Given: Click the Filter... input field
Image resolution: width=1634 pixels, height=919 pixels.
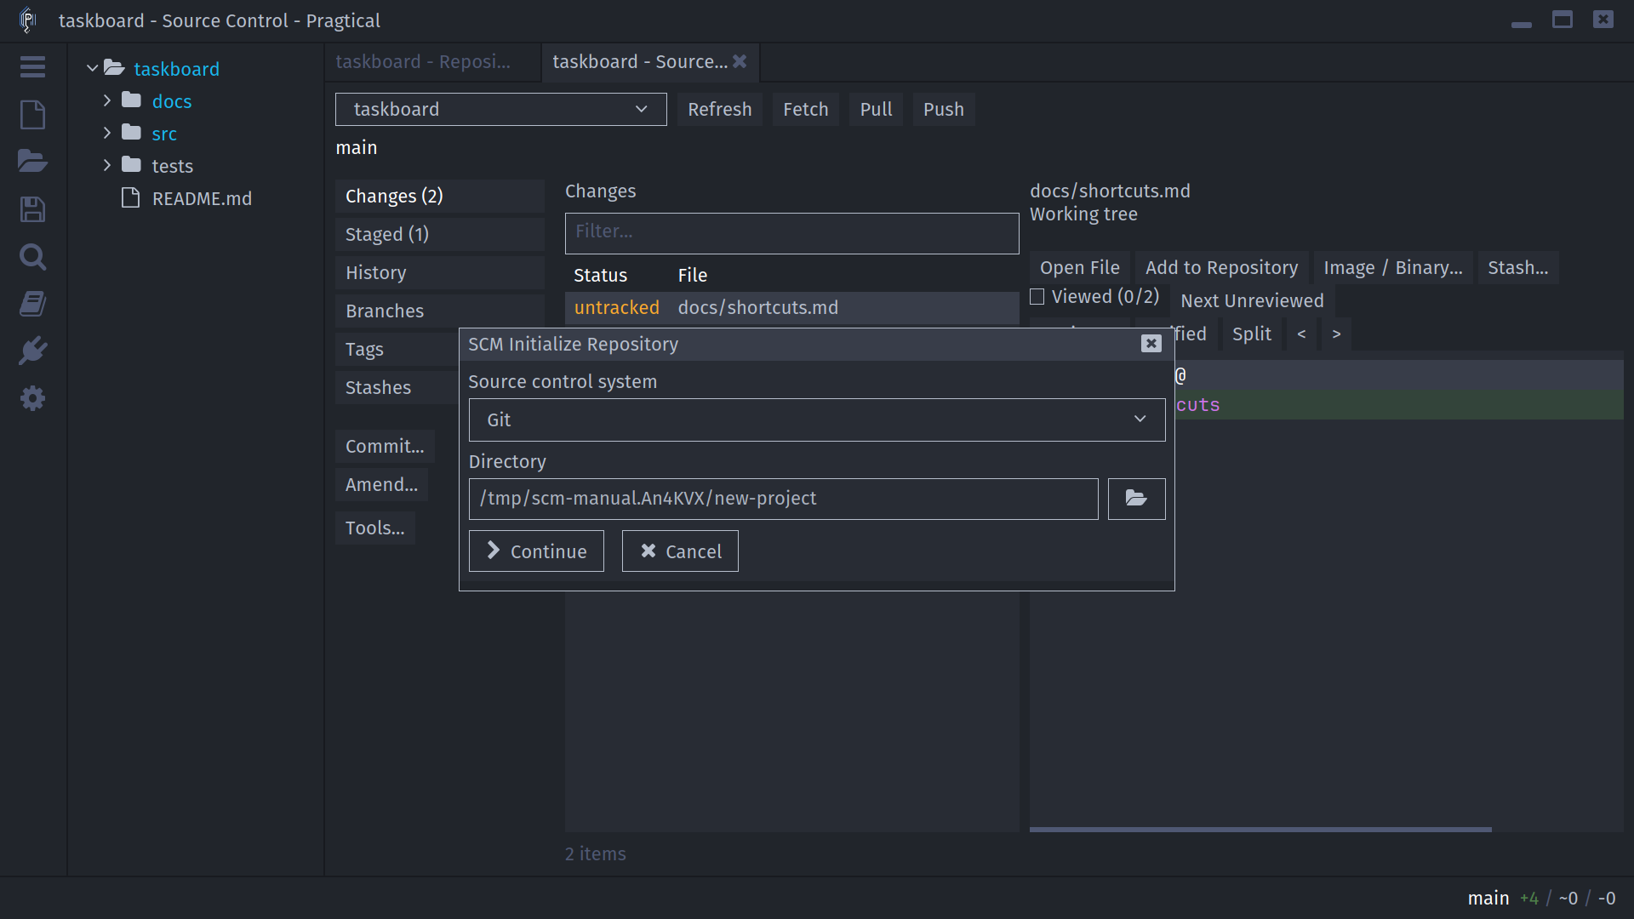Looking at the screenshot, I should 791,233.
